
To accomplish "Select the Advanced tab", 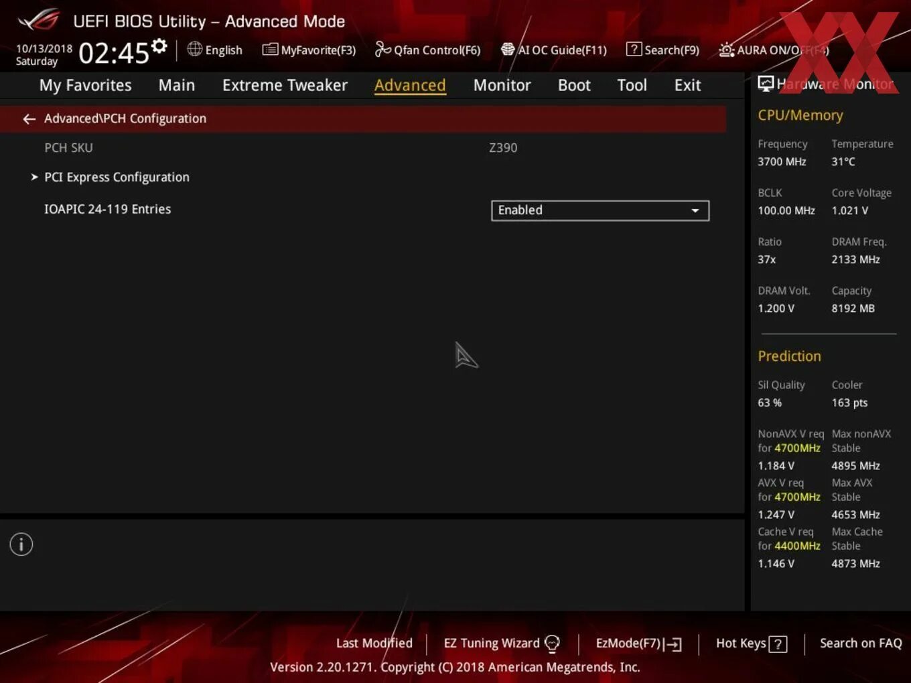I will click(x=410, y=85).
